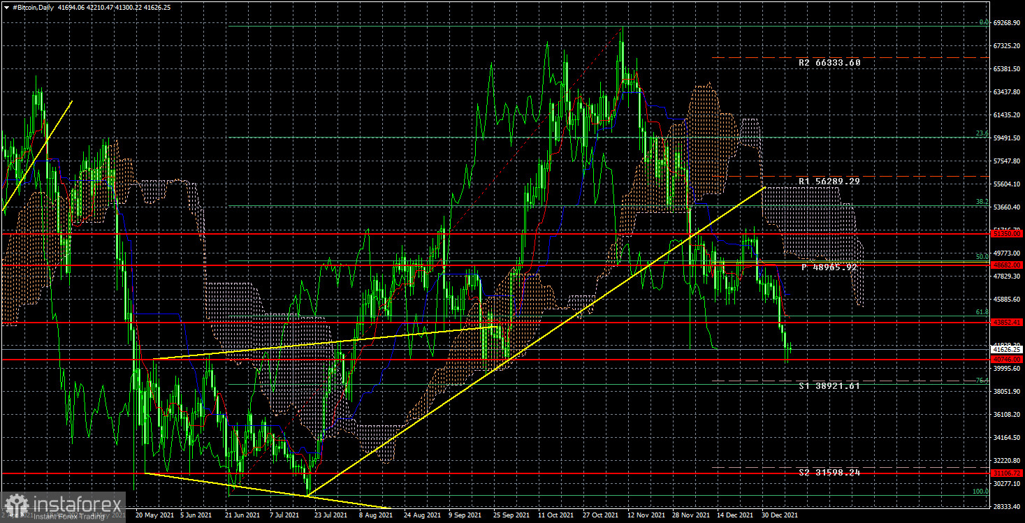The image size is (1025, 523).
Task: Click the 65381.50 price axis label
Action: click(1008, 69)
